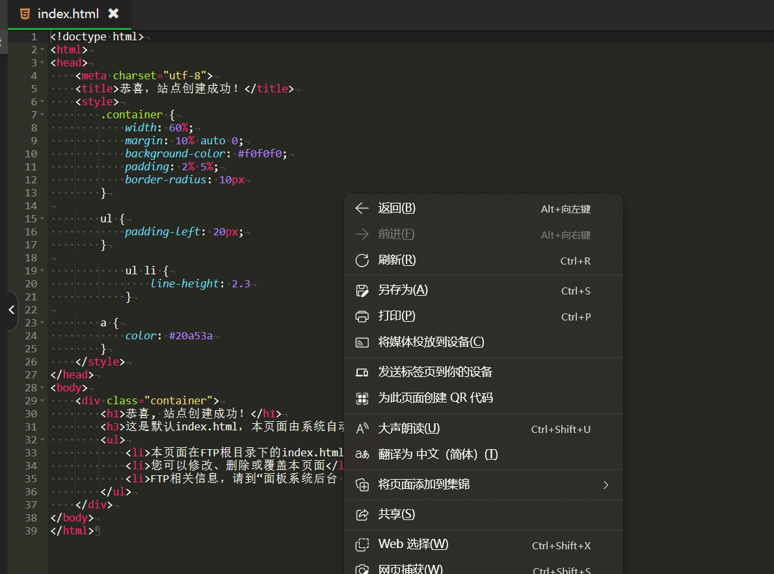
Task: Close the index.html tab
Action: 114,13
